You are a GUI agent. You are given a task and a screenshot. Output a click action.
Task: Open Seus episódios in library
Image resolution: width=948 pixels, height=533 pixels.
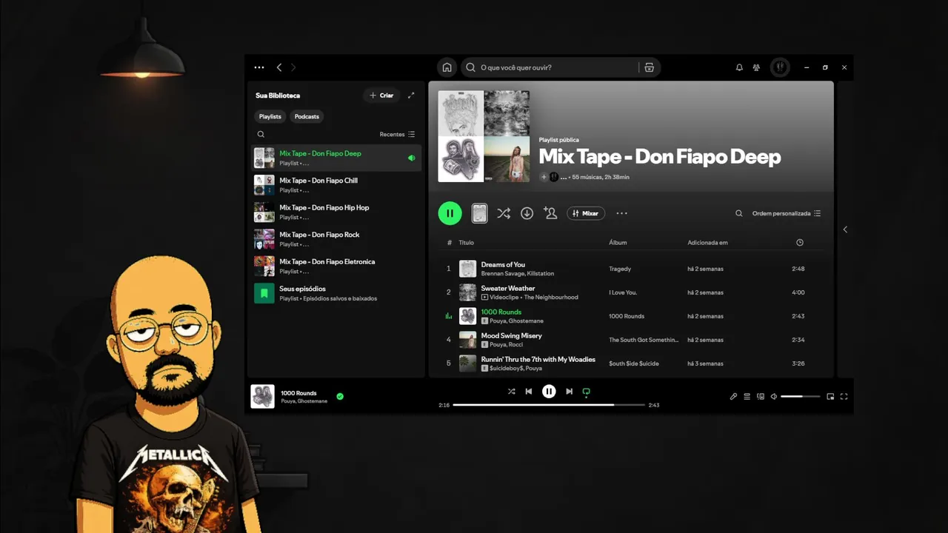(336, 293)
